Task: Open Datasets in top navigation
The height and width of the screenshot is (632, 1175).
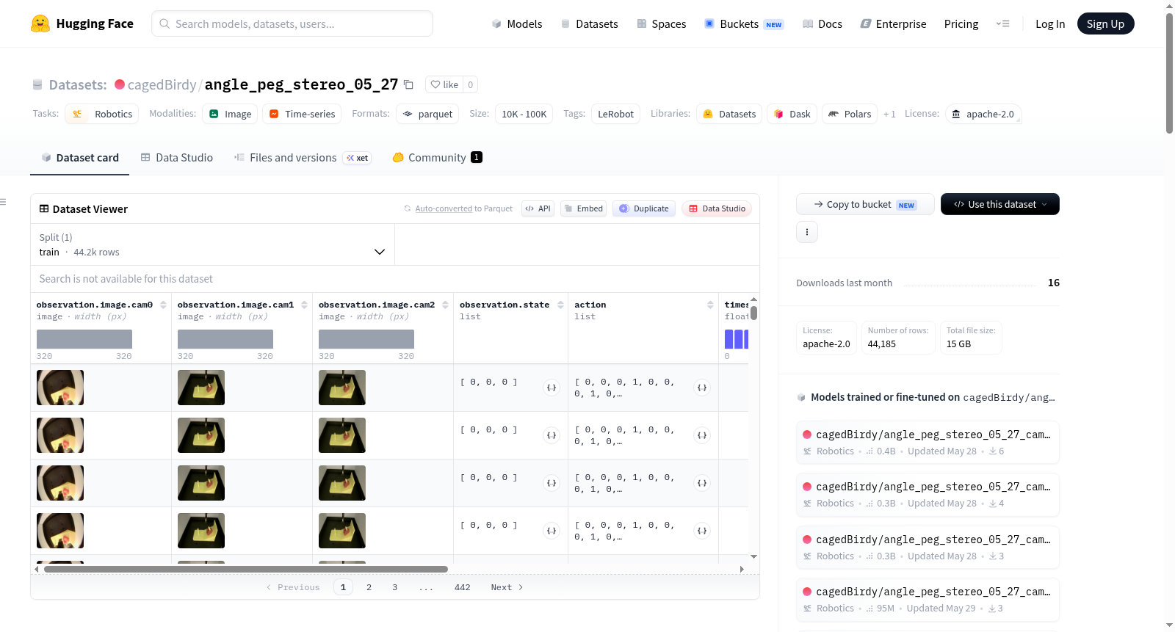Action: tap(589, 23)
